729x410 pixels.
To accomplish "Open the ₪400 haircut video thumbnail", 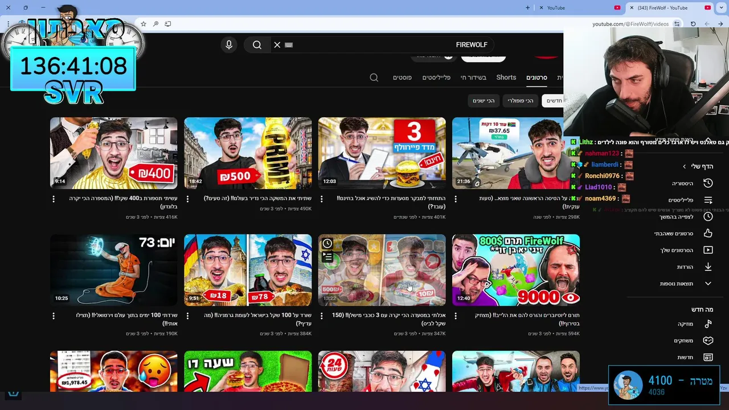I will tap(114, 153).
